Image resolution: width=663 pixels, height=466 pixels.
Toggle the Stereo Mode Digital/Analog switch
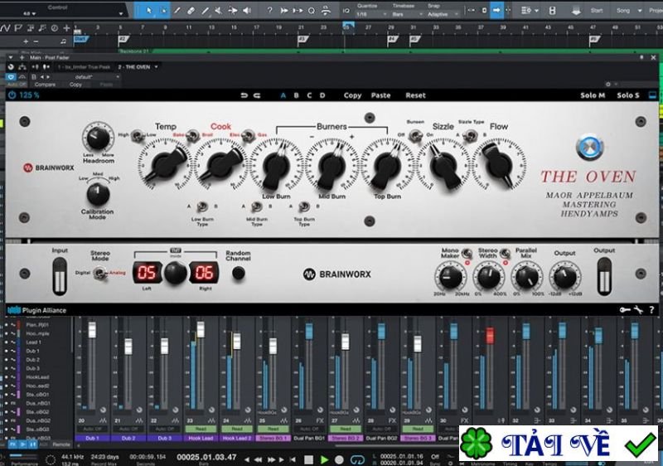[x=98, y=274]
